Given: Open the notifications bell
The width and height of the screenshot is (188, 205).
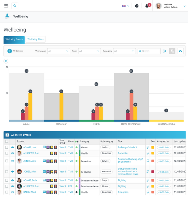Looking at the screenshot, I should pos(147,6).
